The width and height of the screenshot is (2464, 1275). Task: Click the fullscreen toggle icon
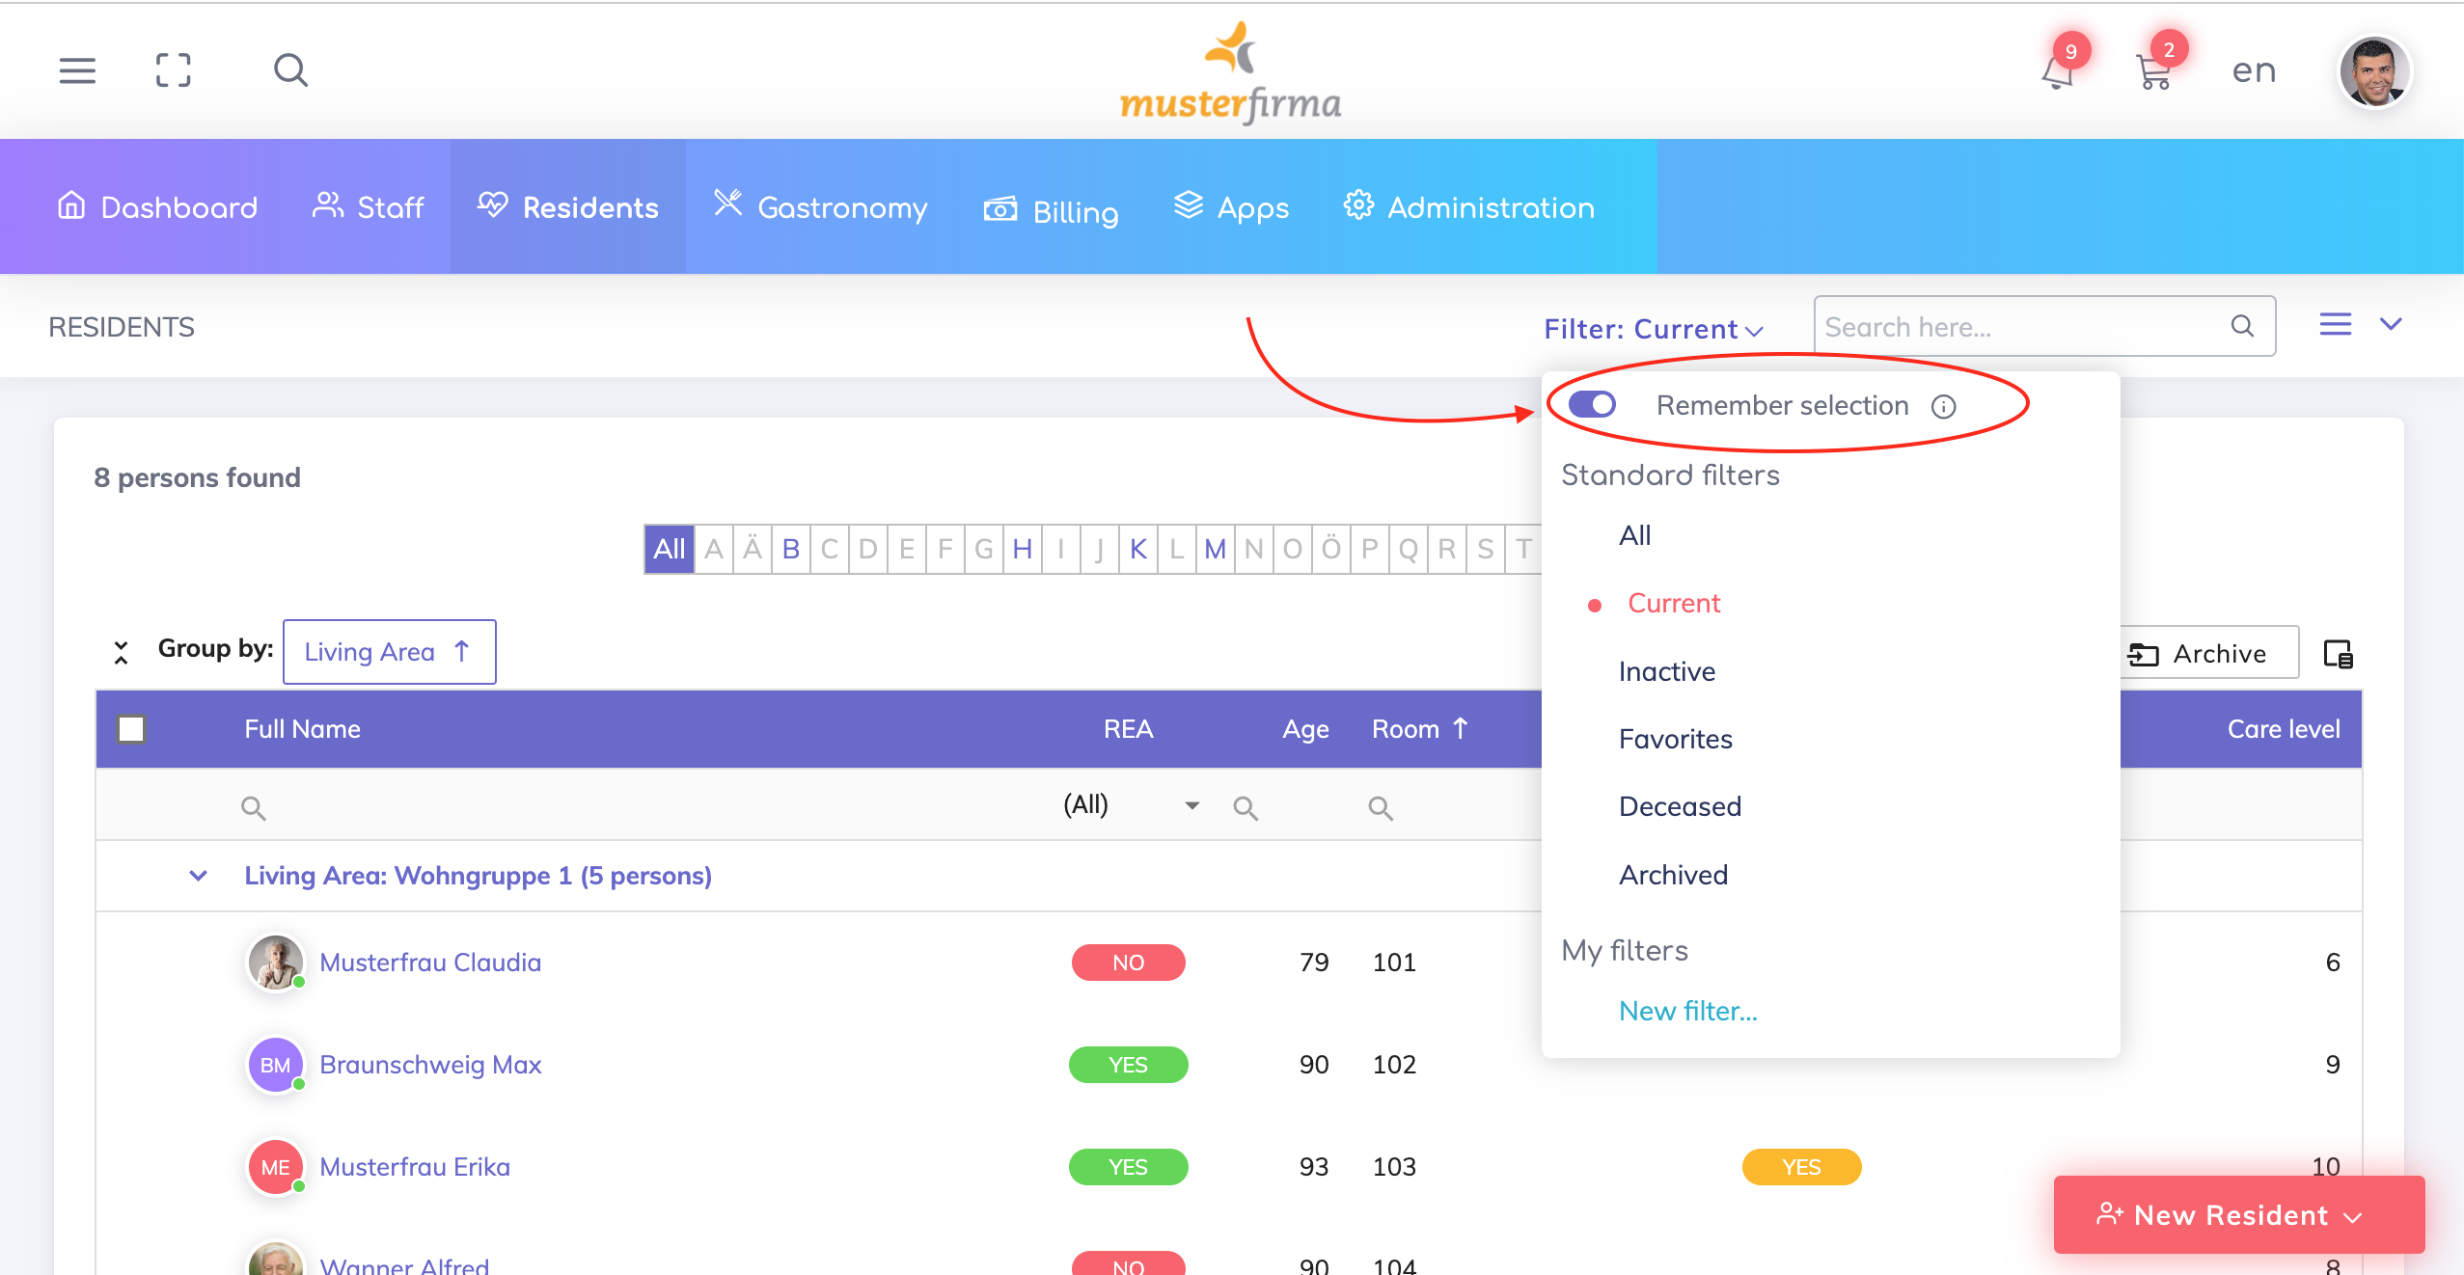(x=174, y=70)
